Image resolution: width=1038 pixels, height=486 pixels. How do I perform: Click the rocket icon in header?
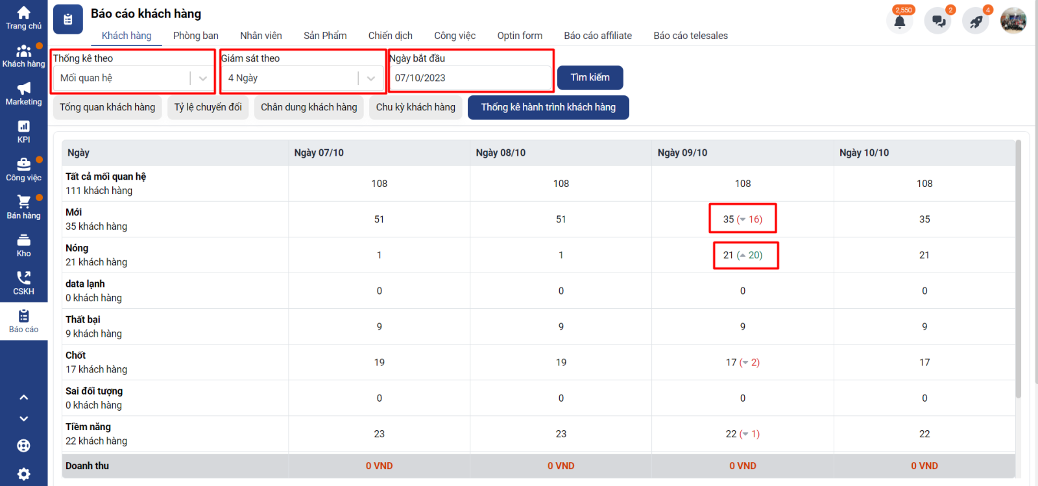tap(976, 21)
